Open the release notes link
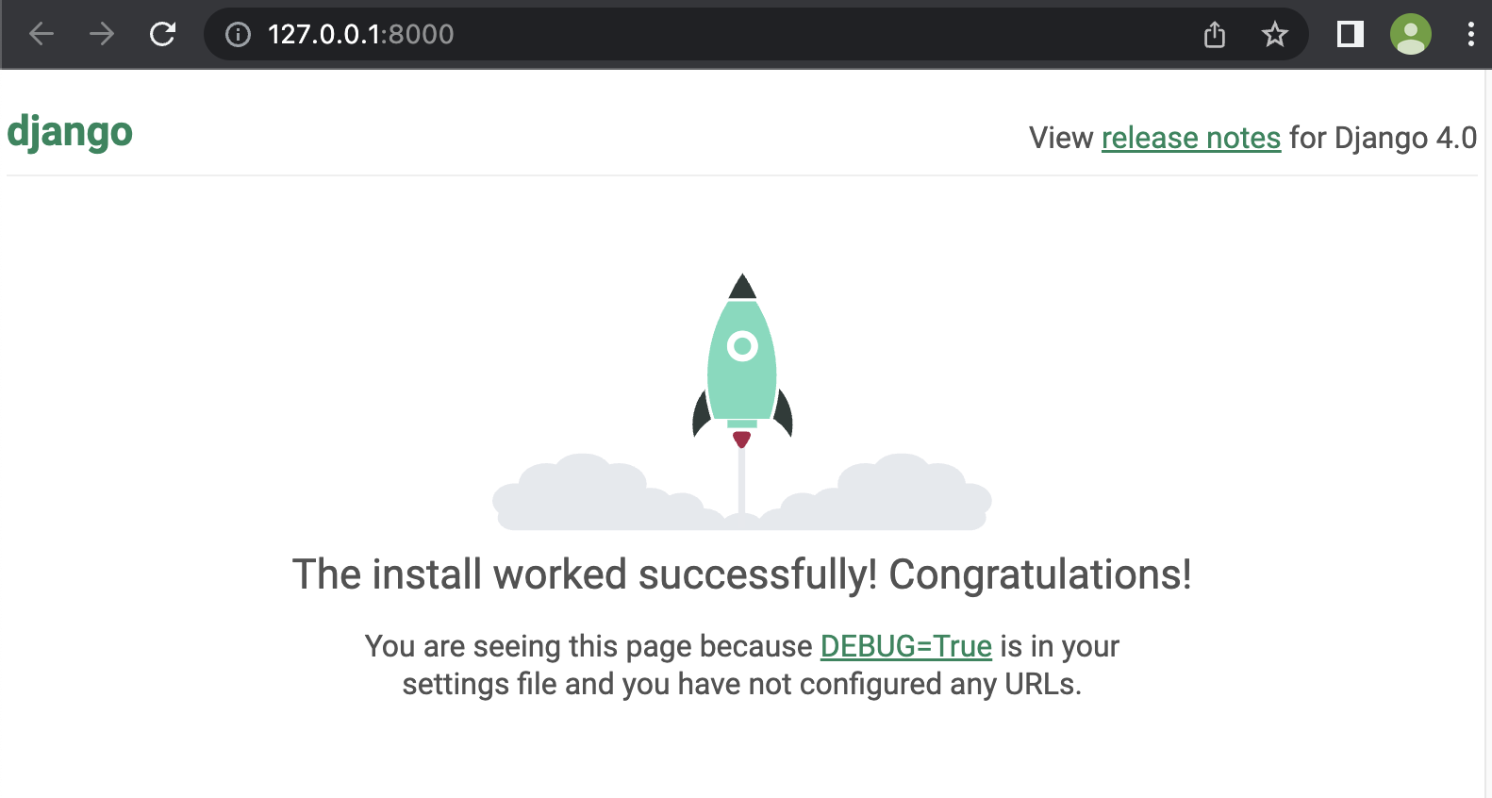The image size is (1492, 798). pyautogui.click(x=1191, y=138)
